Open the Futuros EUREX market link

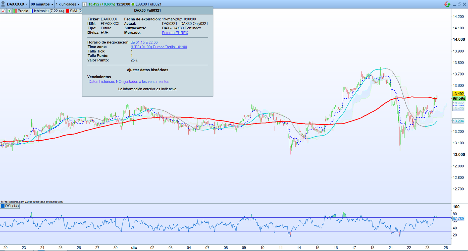pos(175,33)
